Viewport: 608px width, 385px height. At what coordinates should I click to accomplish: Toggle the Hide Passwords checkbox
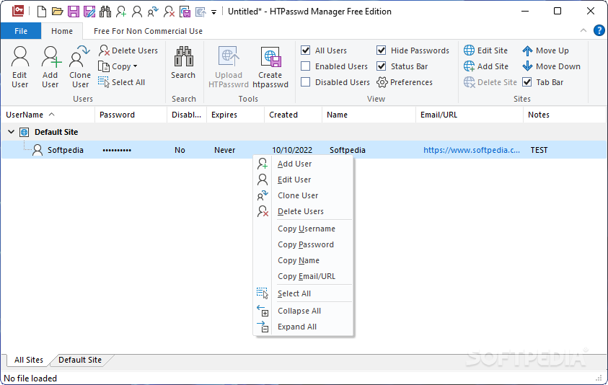pyautogui.click(x=381, y=50)
